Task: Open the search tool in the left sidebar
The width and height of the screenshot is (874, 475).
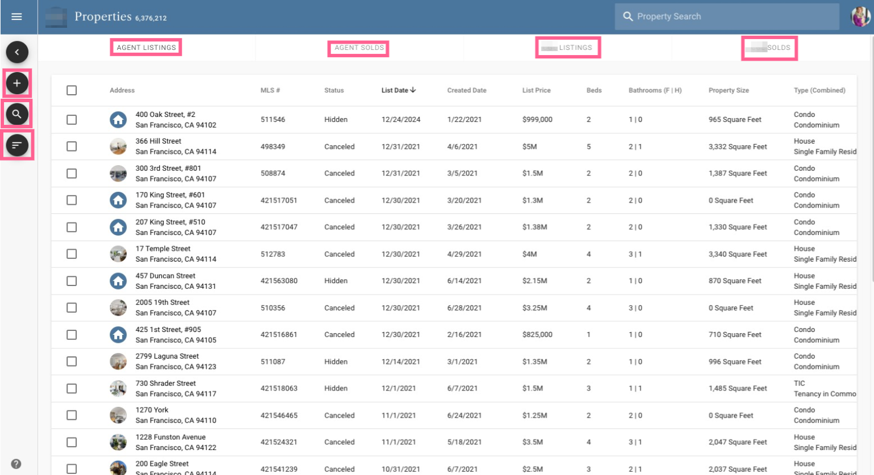Action: point(17,114)
